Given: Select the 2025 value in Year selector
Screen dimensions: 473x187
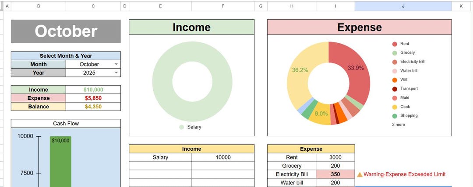Looking at the screenshot, I should pyautogui.click(x=93, y=73).
